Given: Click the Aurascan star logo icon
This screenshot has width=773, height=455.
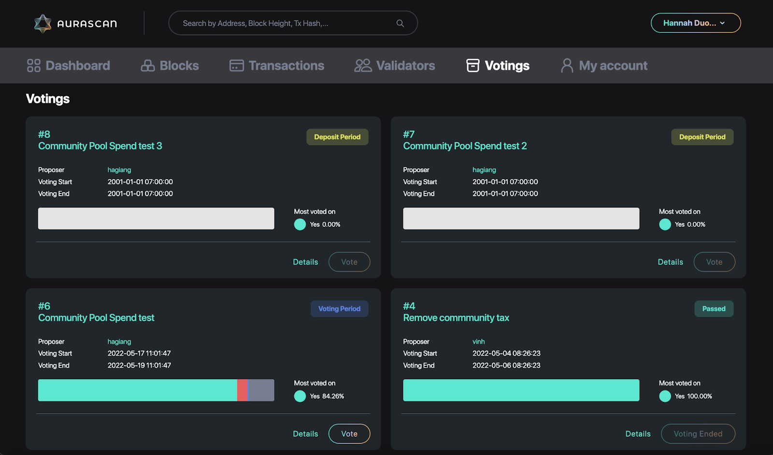Looking at the screenshot, I should coord(43,24).
